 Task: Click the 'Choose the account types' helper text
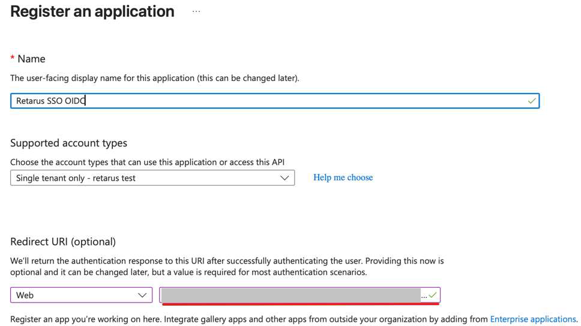click(147, 162)
